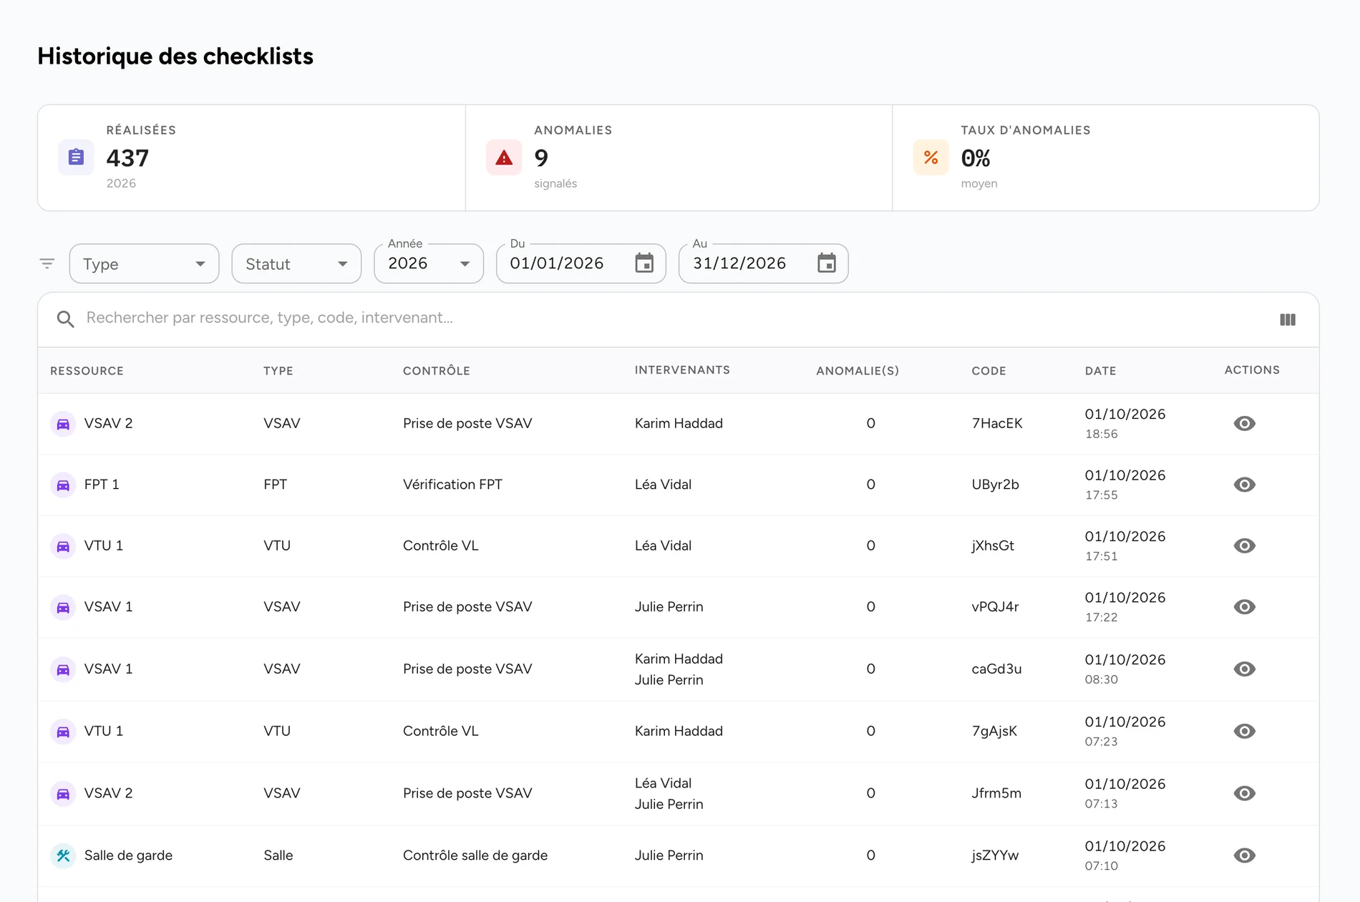The height and width of the screenshot is (902, 1360).
Task: View checklist with code Jfrm5m
Action: (1245, 793)
